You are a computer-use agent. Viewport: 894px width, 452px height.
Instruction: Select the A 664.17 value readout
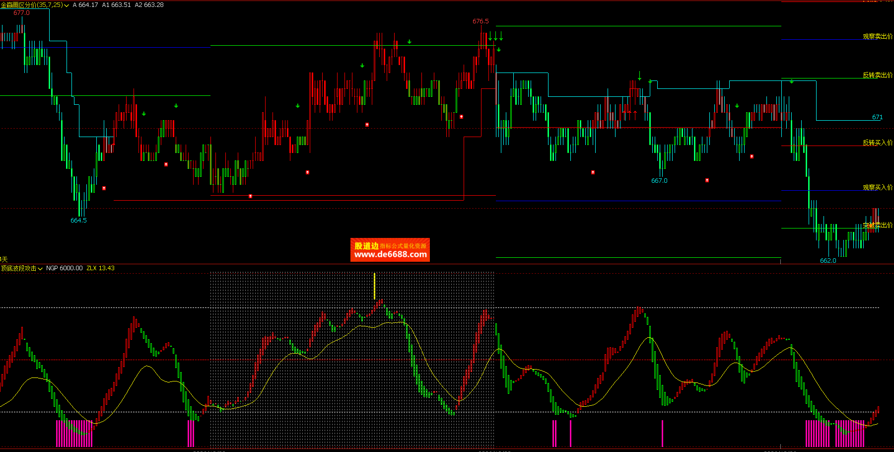click(x=85, y=5)
